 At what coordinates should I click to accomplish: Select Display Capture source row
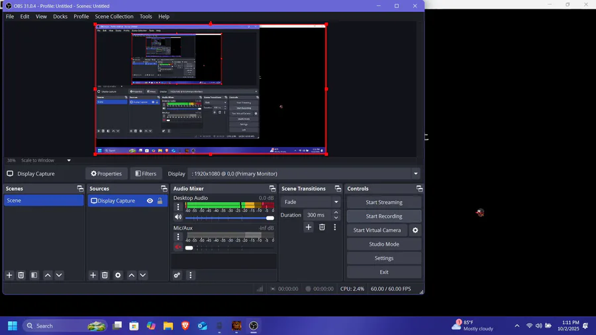pyautogui.click(x=128, y=201)
